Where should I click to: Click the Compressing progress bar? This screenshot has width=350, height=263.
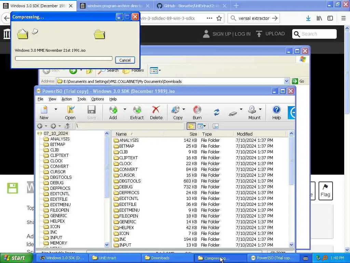pyautogui.click(x=64, y=58)
